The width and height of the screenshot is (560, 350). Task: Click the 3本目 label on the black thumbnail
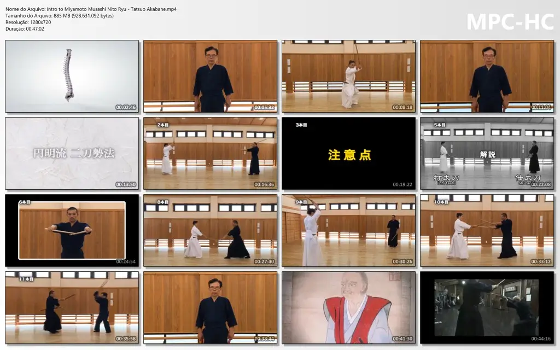click(301, 125)
